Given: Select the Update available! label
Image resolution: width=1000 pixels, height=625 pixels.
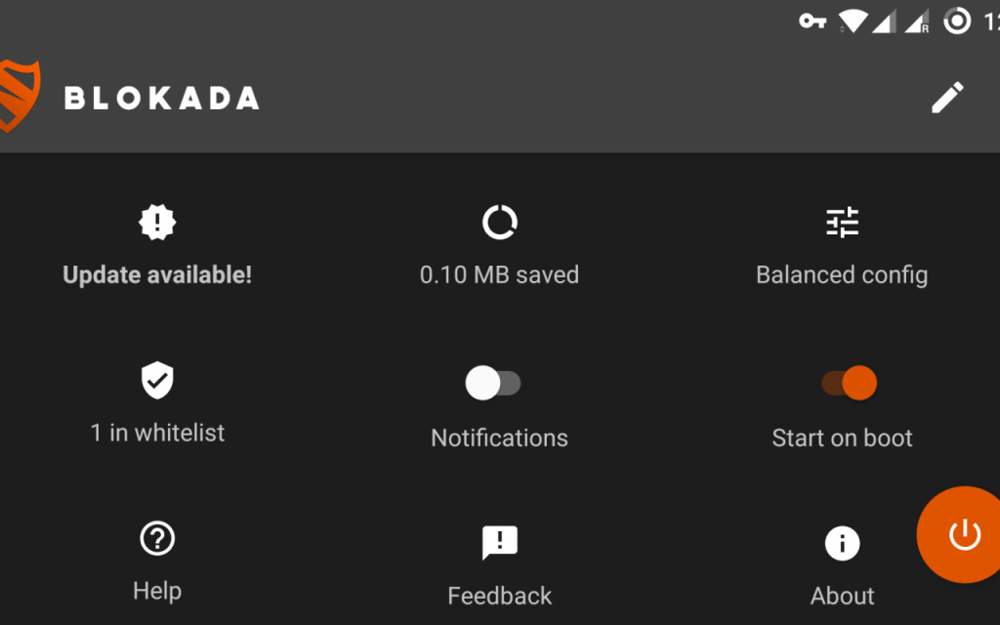Looking at the screenshot, I should [x=156, y=274].
